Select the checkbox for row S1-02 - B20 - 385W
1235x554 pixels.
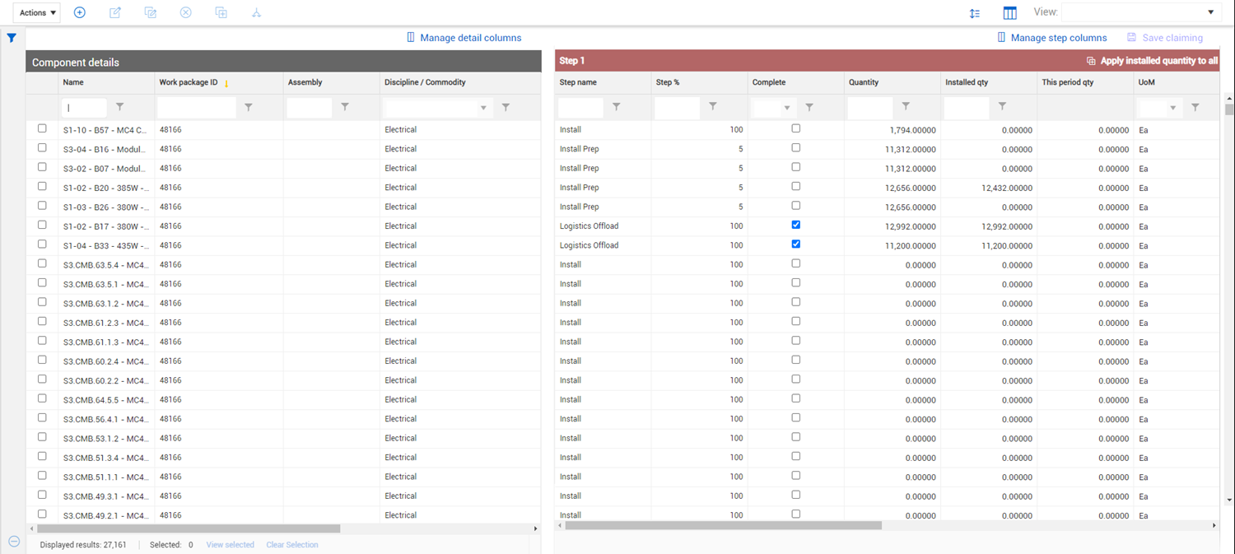tap(42, 186)
